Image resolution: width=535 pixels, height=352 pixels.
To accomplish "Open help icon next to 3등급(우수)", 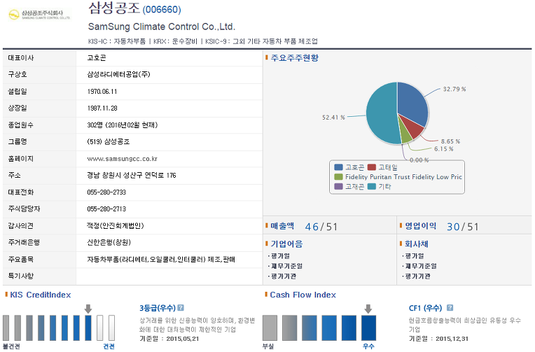I will (181, 307).
